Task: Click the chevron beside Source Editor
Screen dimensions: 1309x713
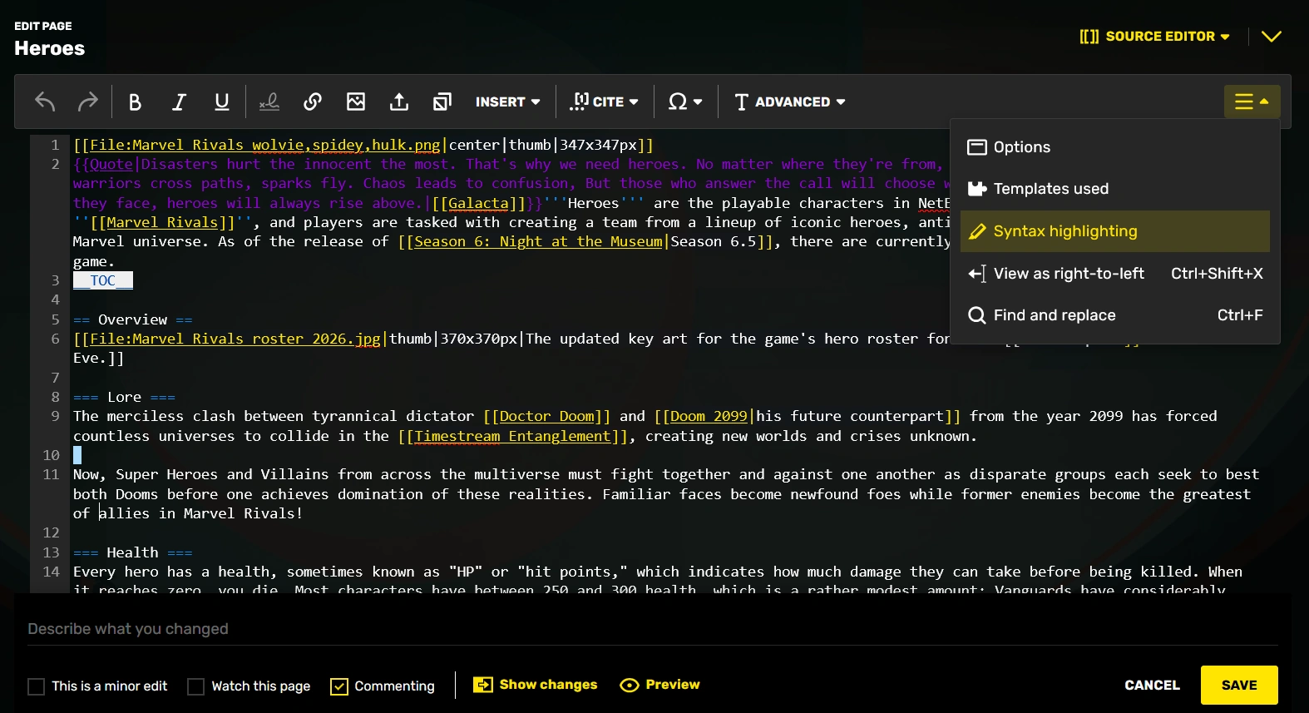Action: pos(1272,37)
